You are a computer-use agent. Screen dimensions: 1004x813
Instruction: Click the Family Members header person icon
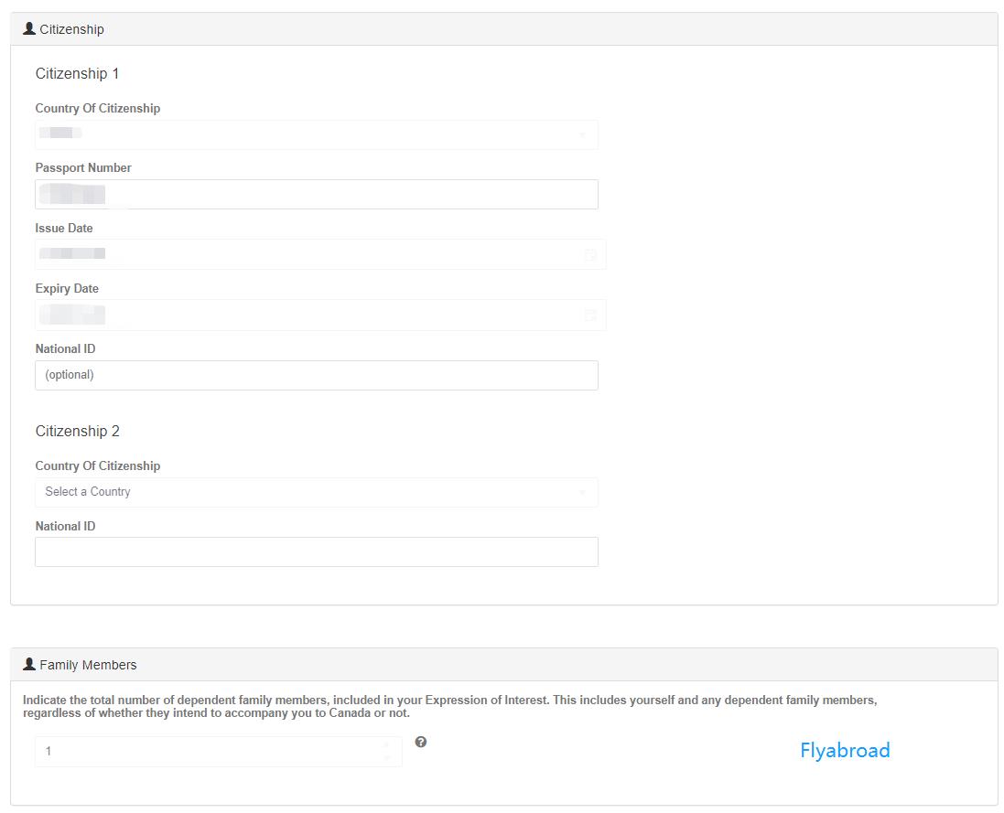tap(29, 664)
